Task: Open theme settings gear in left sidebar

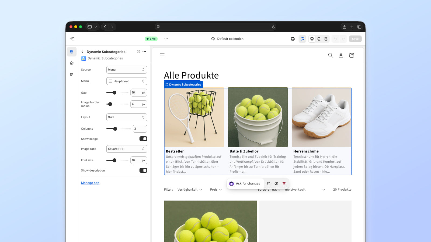Action: point(71,63)
